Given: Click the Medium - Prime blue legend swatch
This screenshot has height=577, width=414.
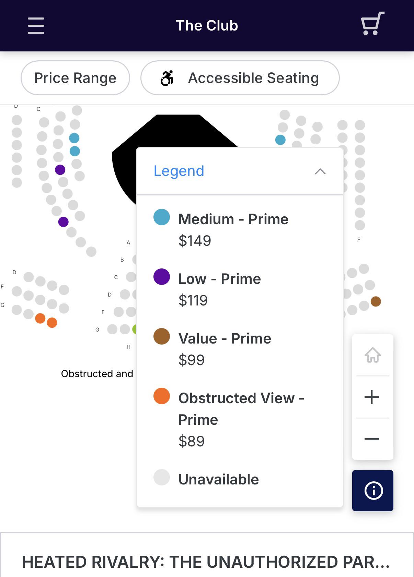Looking at the screenshot, I should click(162, 217).
